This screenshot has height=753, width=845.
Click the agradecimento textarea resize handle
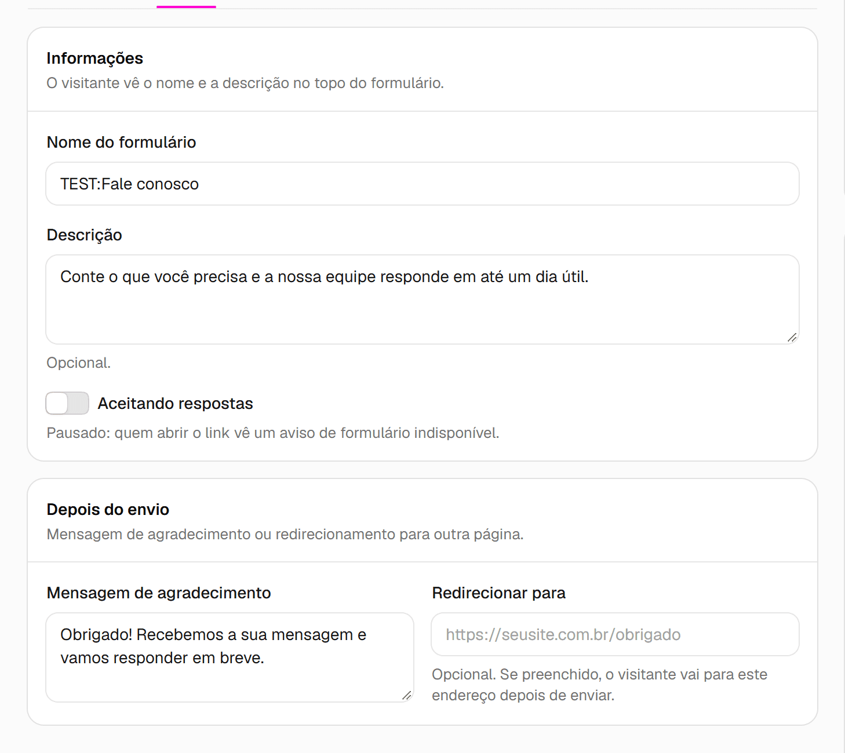click(407, 695)
